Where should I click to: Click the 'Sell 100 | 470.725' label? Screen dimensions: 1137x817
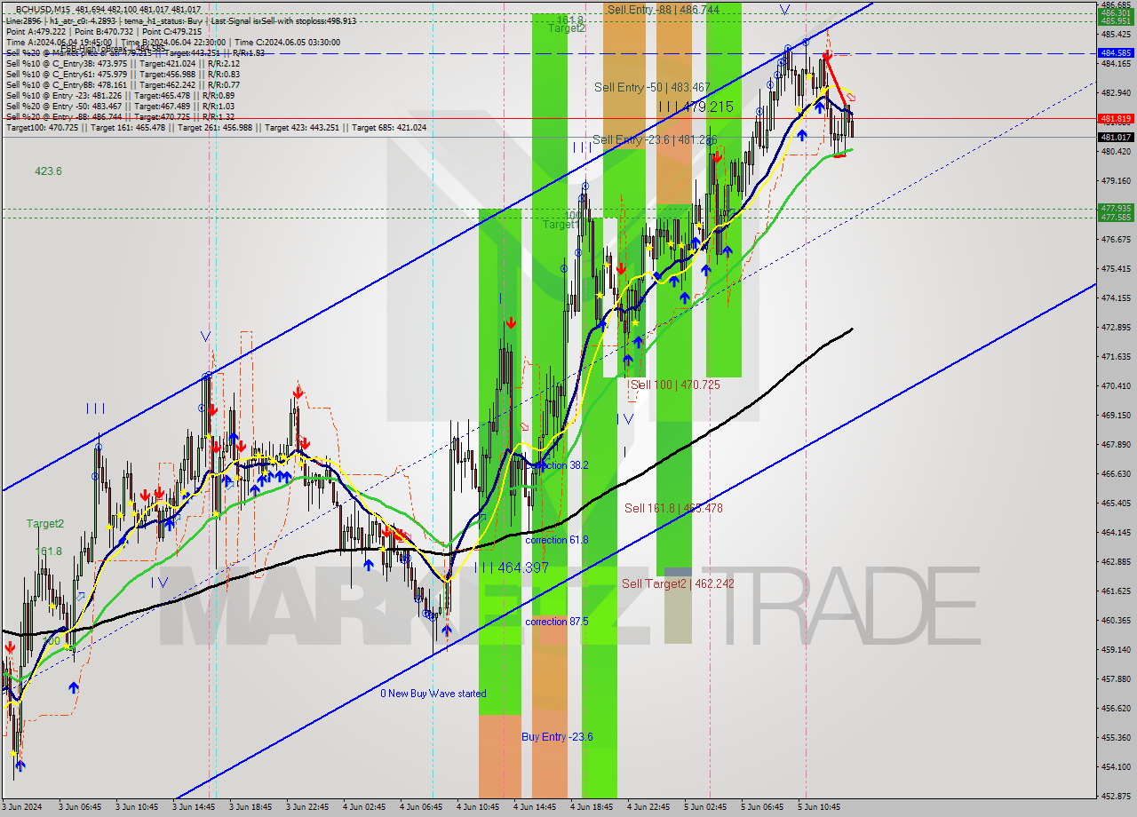click(675, 385)
